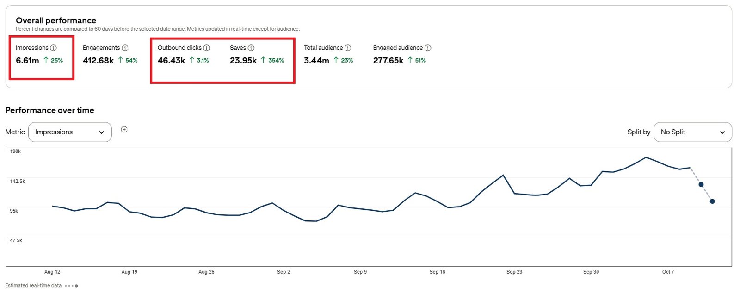This screenshot has width=740, height=295.
Task: Click the Saves 23.95k value
Action: [x=243, y=61]
